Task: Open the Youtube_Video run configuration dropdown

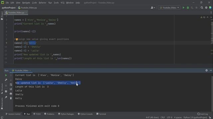Action: 169,8
